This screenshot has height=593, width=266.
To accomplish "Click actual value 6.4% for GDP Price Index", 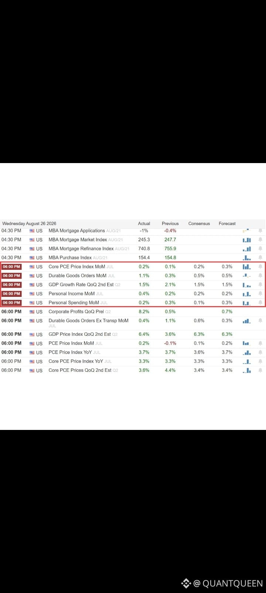I will (x=144, y=334).
